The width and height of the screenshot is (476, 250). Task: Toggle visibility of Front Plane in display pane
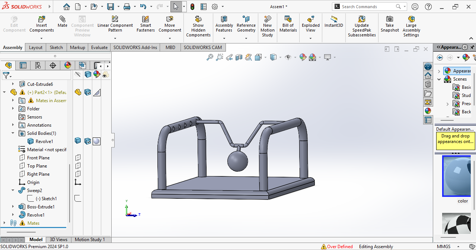pyautogui.click(x=78, y=158)
